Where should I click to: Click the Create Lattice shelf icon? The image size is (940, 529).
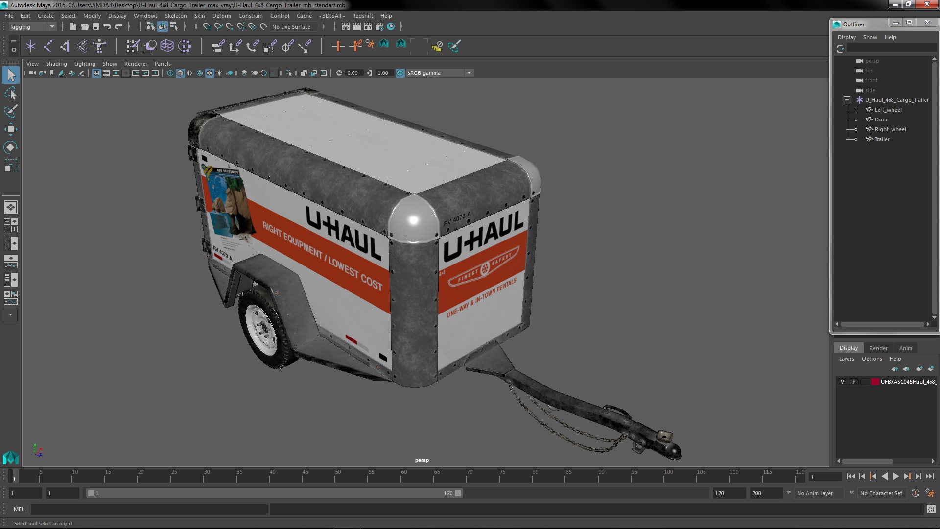[x=167, y=46]
